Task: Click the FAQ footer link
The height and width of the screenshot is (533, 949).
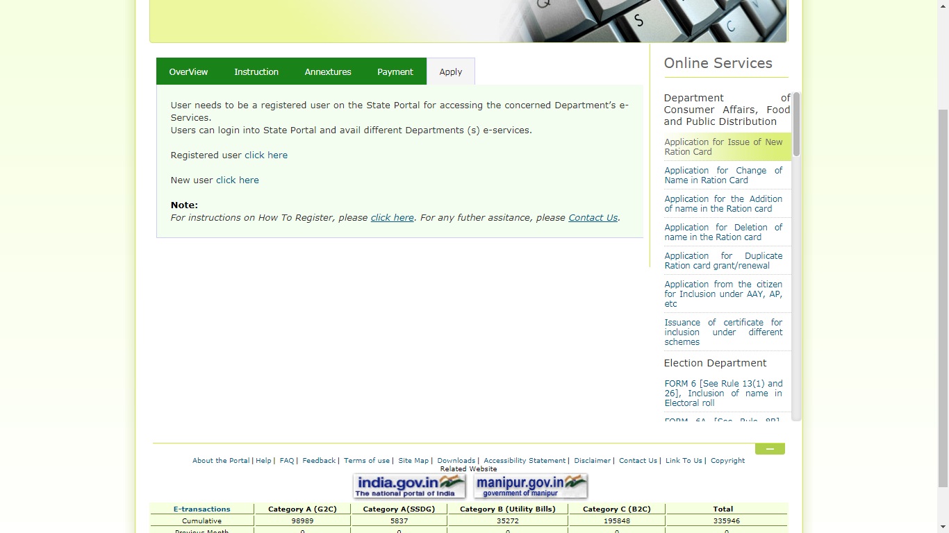Action: pyautogui.click(x=286, y=460)
